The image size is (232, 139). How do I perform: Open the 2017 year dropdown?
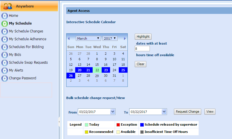click(110, 39)
